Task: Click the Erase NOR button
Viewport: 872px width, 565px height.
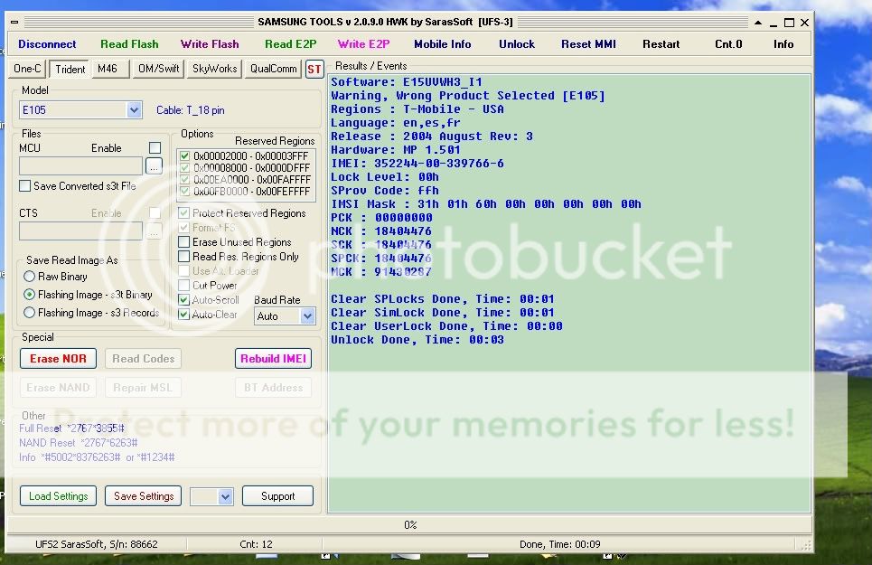Action: coord(58,359)
